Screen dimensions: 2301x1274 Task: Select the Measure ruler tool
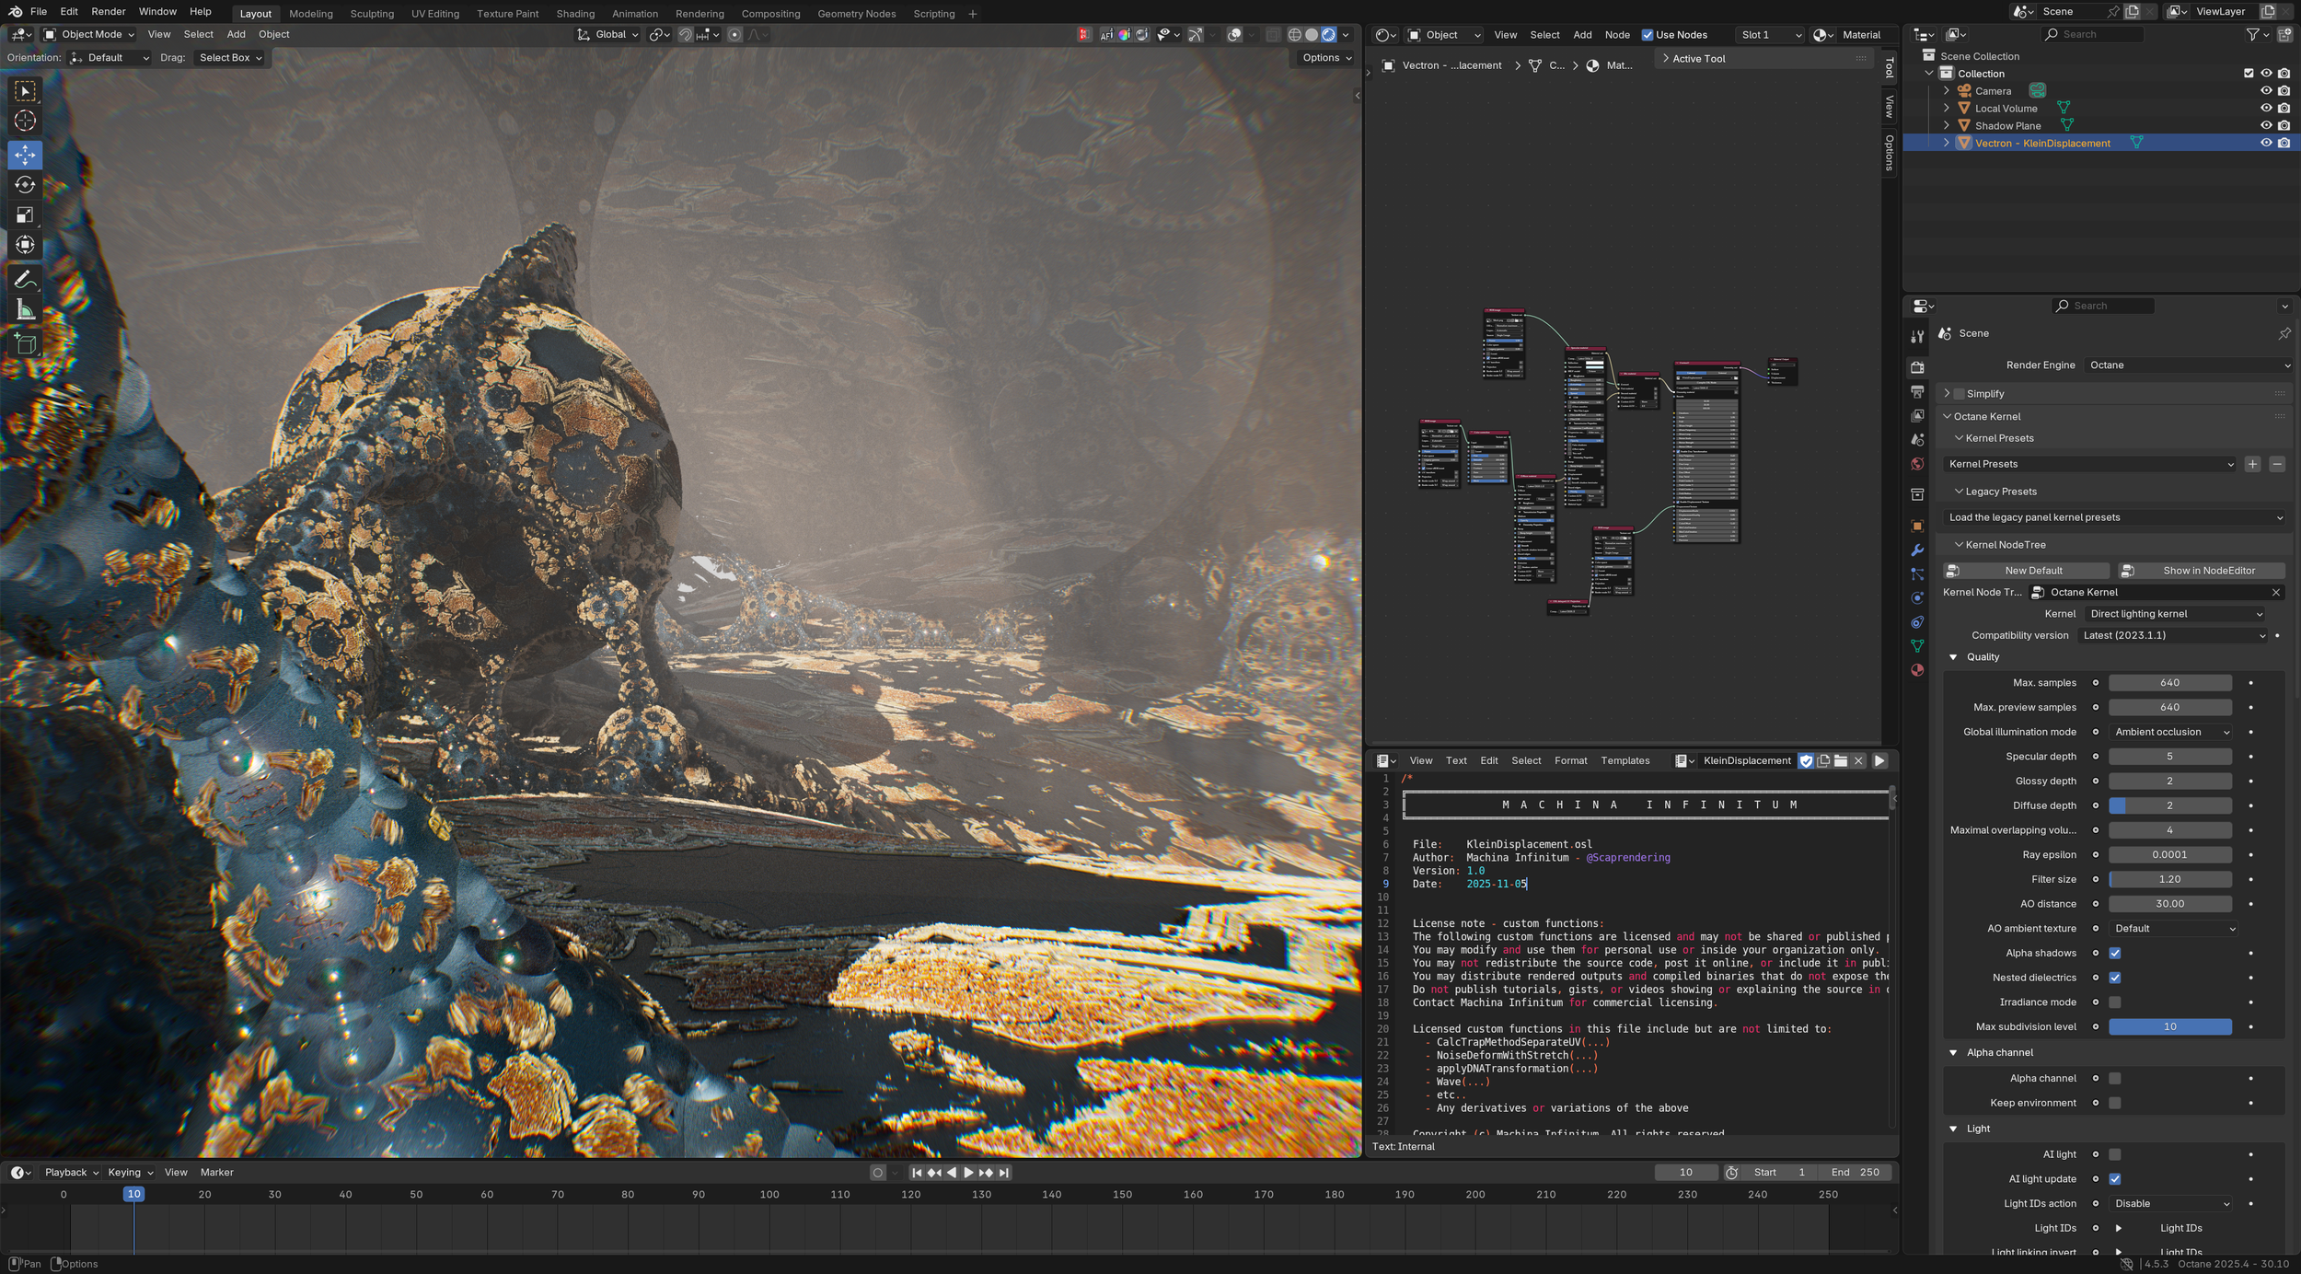(25, 310)
